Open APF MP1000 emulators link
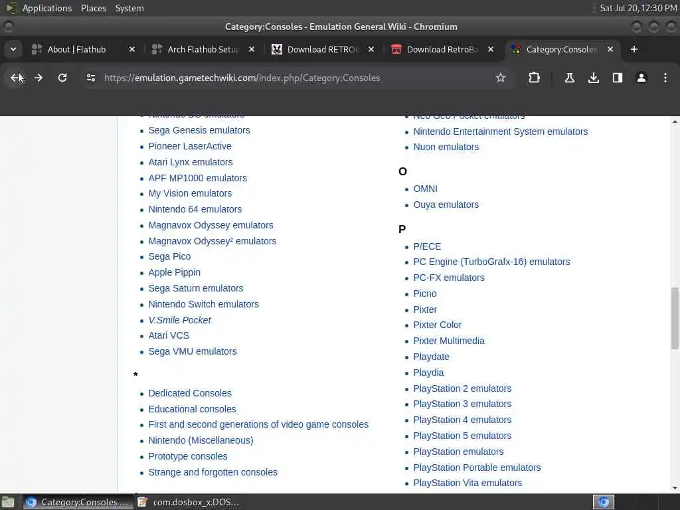This screenshot has width=680, height=510. (x=197, y=178)
